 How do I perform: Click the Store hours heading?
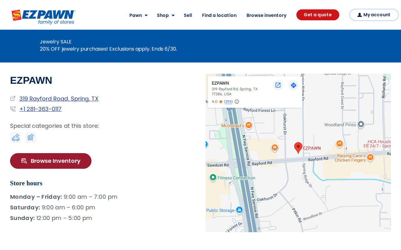pos(26,183)
